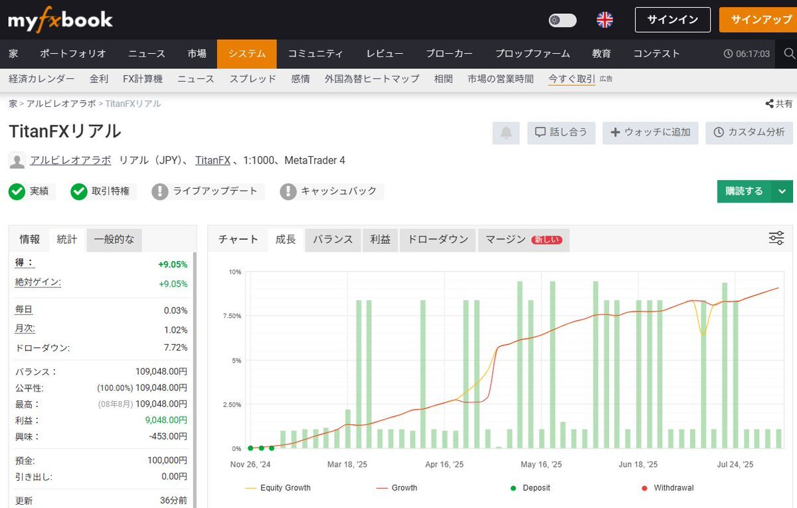Viewport: 797px width, 508px height.
Task: Open the レビュー menu
Action: (x=385, y=54)
